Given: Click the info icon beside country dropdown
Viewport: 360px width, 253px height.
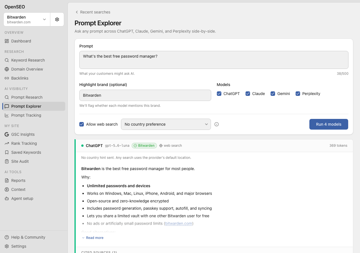Looking at the screenshot, I should coord(217,124).
